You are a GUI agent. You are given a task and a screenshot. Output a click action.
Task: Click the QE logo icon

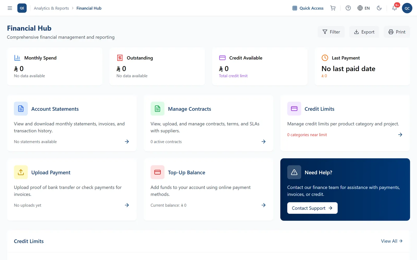pos(22,8)
